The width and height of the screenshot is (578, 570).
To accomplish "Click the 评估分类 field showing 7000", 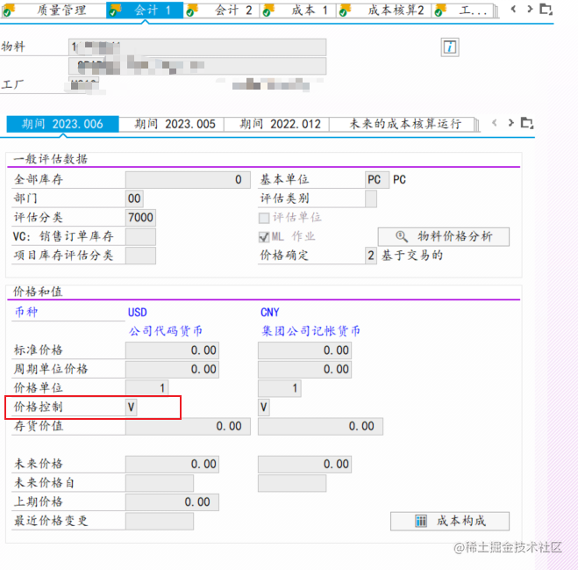I will pyautogui.click(x=140, y=218).
